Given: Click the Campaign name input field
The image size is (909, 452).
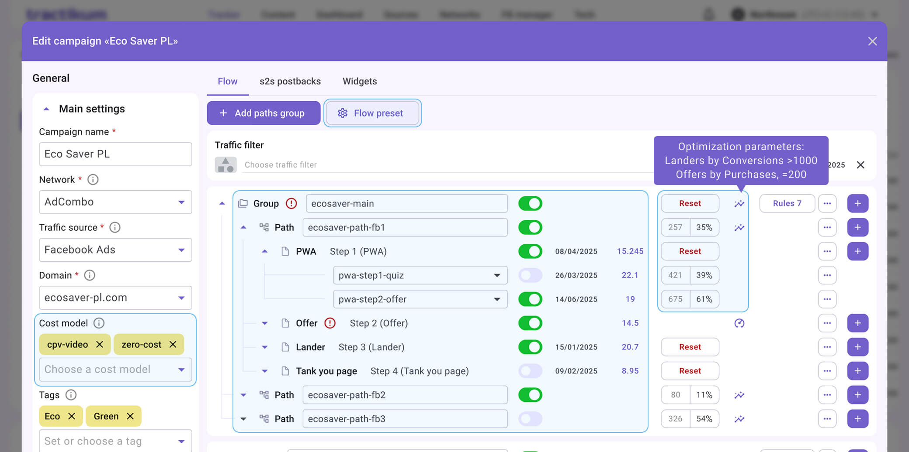Looking at the screenshot, I should (x=115, y=154).
